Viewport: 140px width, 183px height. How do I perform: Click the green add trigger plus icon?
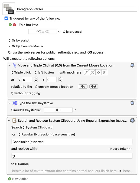(x=10, y=25)
